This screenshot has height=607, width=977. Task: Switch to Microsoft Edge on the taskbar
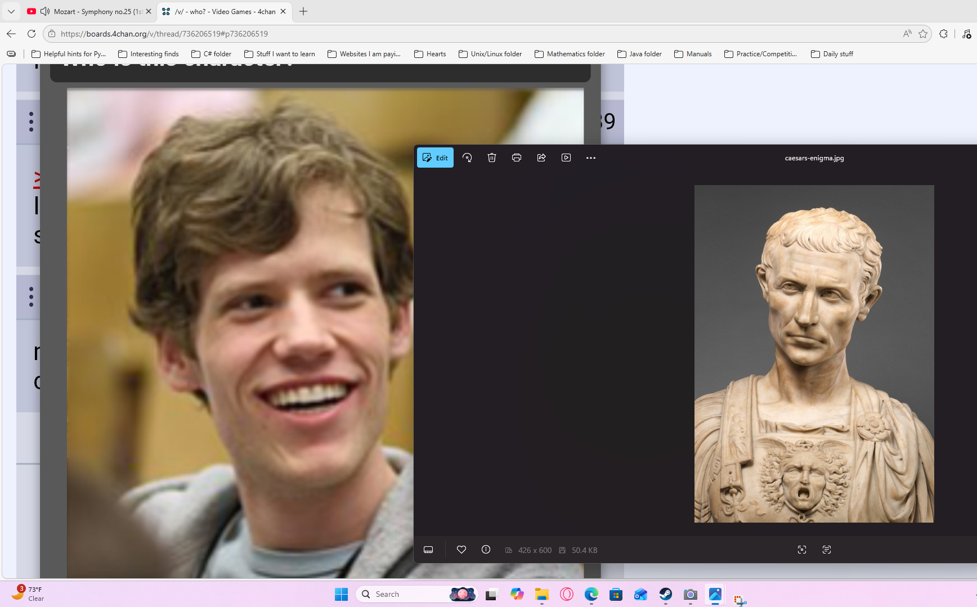(x=591, y=594)
